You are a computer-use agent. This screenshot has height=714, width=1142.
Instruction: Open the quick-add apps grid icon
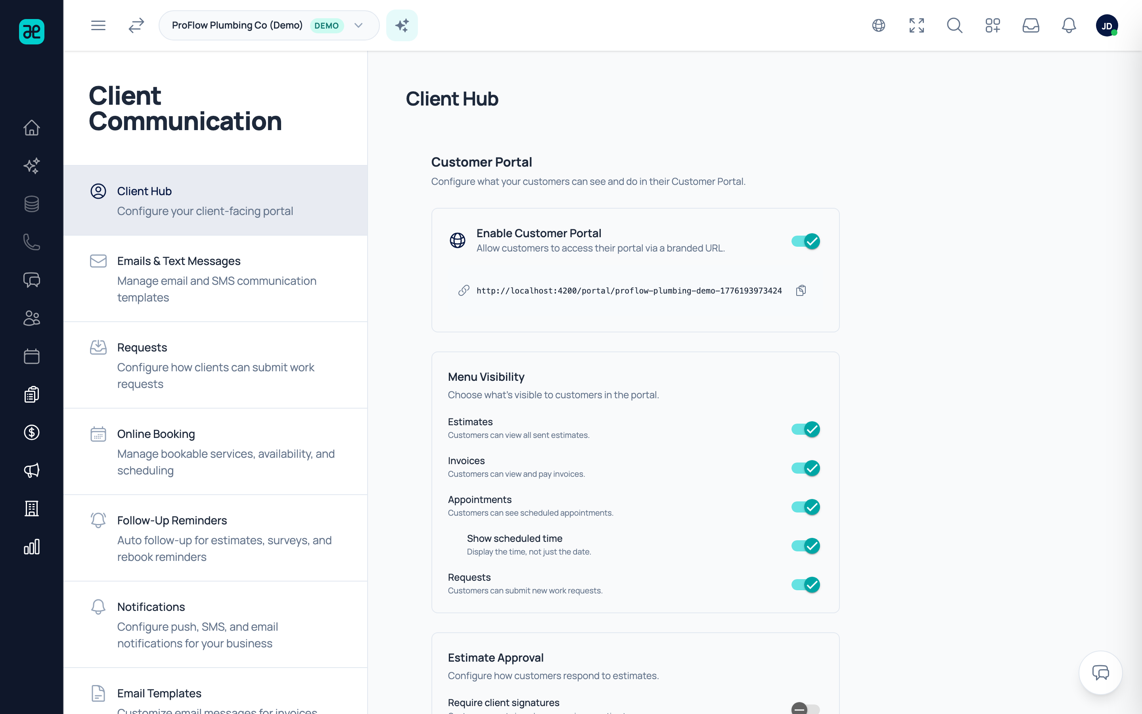(x=993, y=25)
